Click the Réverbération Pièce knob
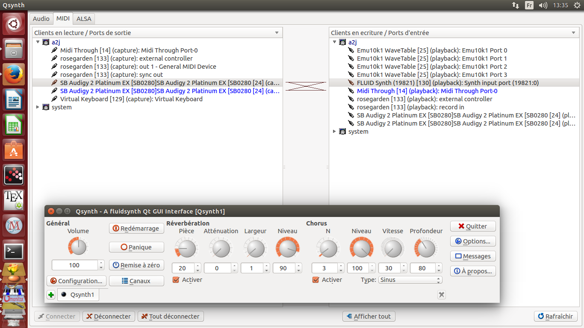584x328 pixels. tap(186, 247)
